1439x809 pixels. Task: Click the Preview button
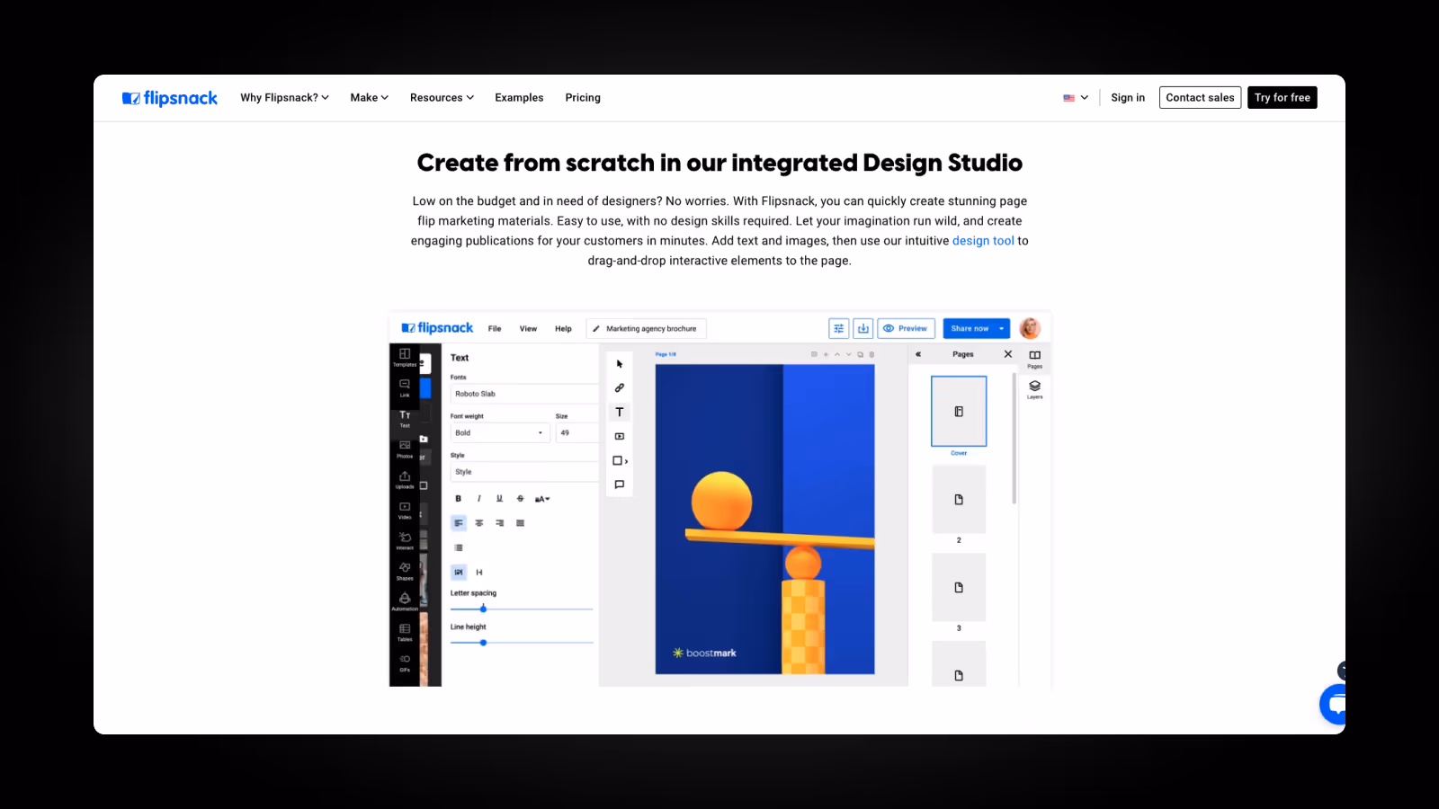pos(907,329)
